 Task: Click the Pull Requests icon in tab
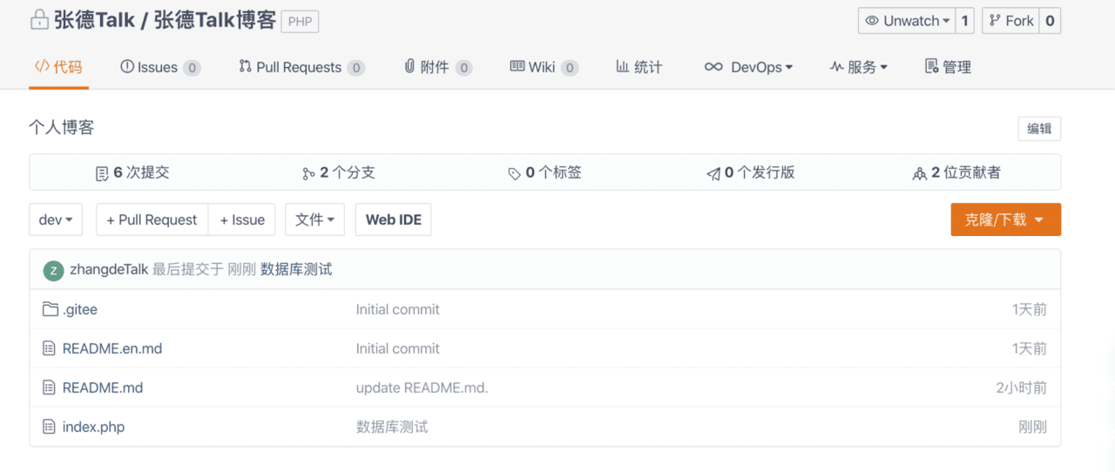246,66
